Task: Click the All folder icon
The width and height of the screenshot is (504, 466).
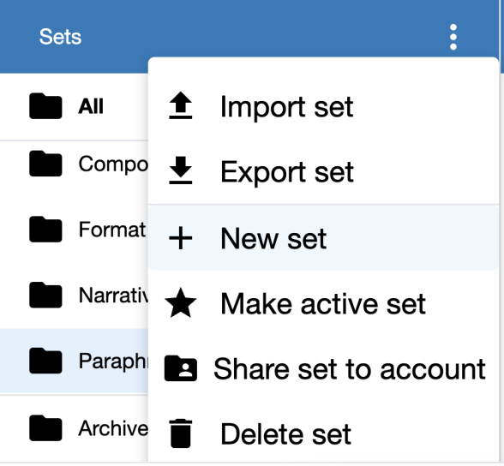Action: (45, 106)
